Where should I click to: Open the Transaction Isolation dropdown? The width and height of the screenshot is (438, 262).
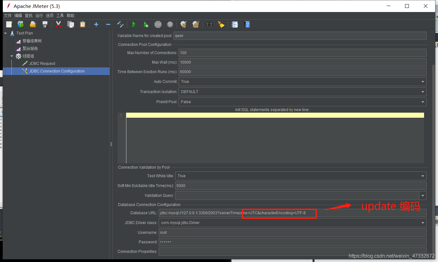302,92
